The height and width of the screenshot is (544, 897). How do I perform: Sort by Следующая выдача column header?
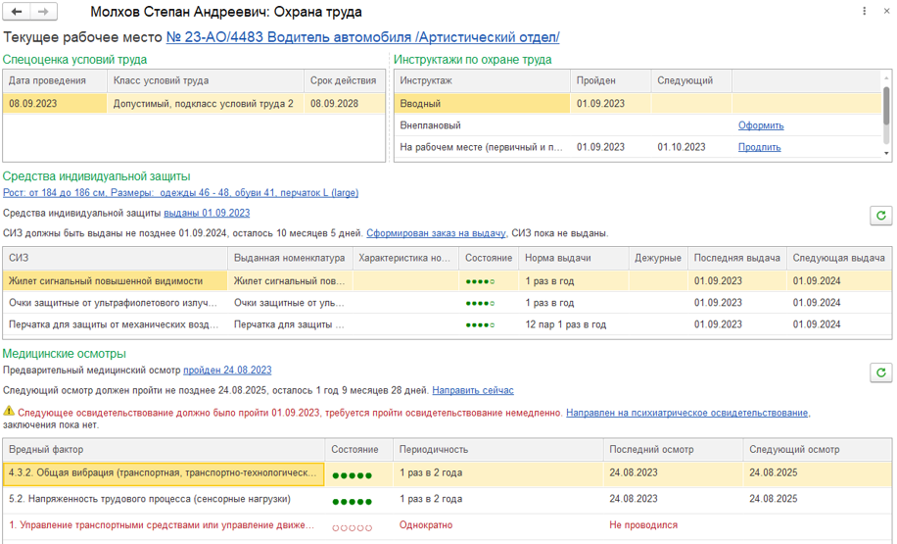(839, 258)
